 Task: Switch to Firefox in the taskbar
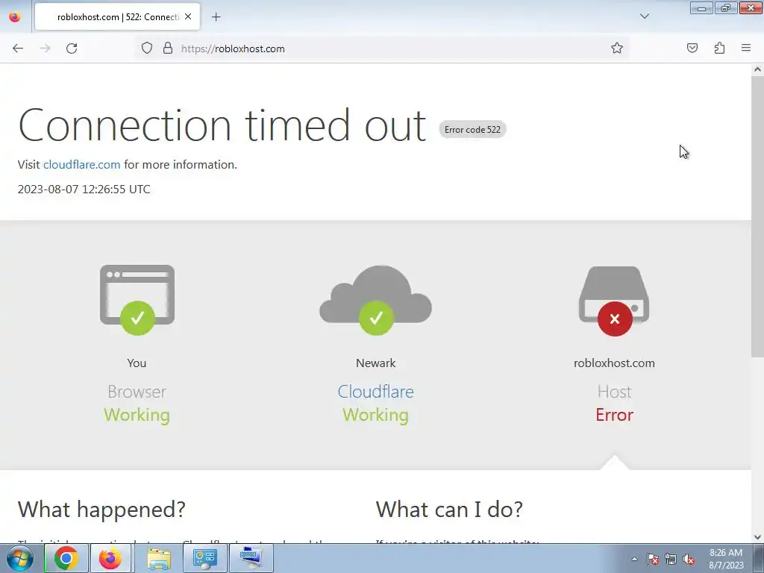110,558
